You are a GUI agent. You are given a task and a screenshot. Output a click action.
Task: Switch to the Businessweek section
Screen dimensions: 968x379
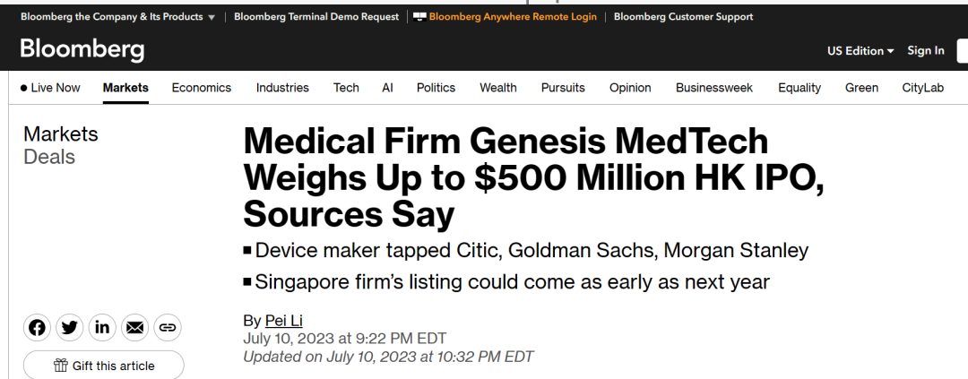pyautogui.click(x=714, y=88)
